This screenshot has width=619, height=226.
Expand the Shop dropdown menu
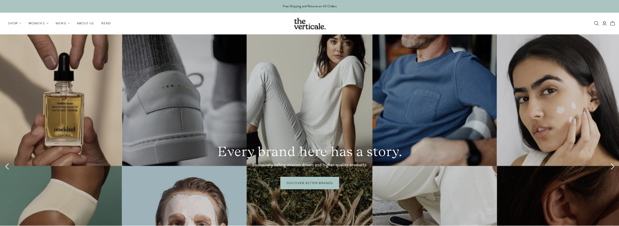click(15, 24)
